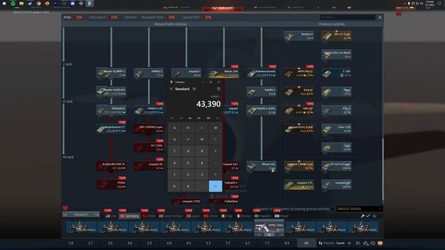Image resolution: width=445 pixels, height=250 pixels.
Task: Select the Begleitpanzer 57 vehicle card
Action: point(111,129)
